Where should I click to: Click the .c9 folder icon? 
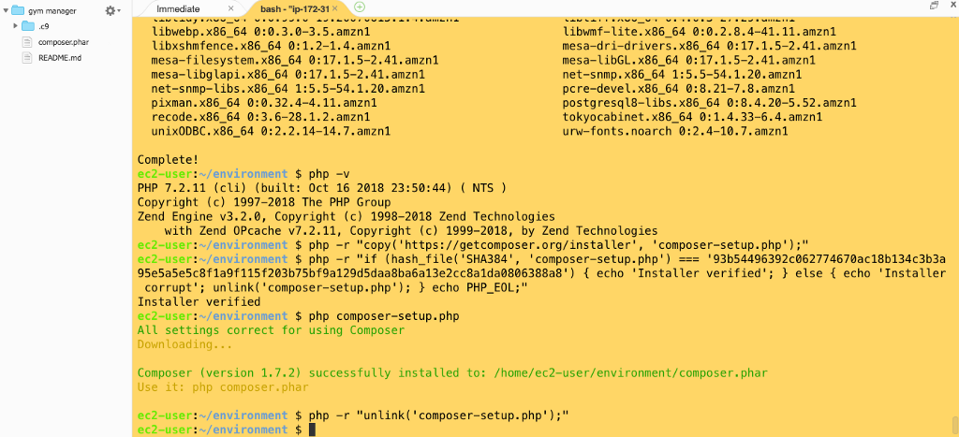(28, 26)
